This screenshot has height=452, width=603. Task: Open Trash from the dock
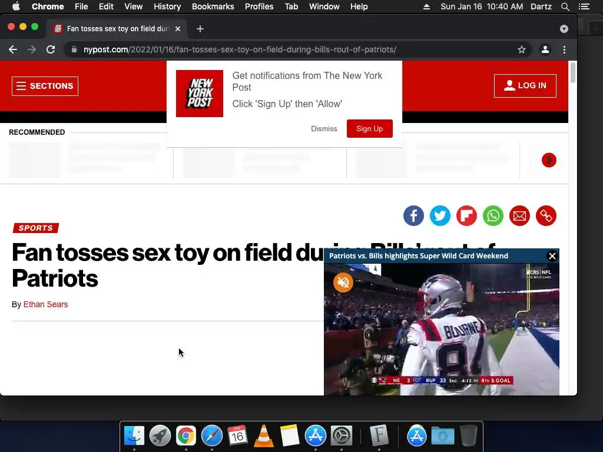click(x=468, y=436)
